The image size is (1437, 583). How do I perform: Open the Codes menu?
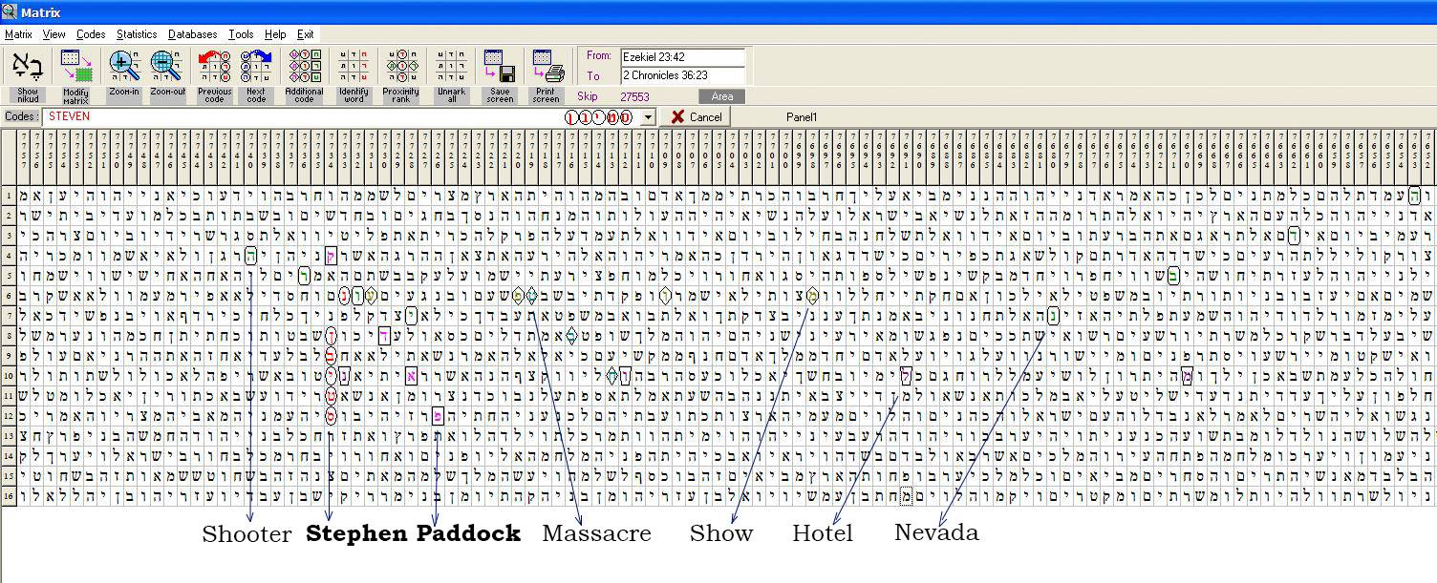click(x=91, y=34)
